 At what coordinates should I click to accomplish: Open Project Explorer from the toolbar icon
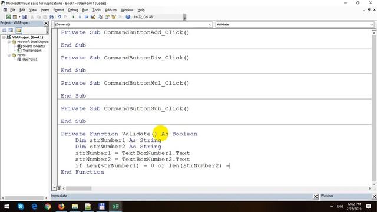[101, 17]
